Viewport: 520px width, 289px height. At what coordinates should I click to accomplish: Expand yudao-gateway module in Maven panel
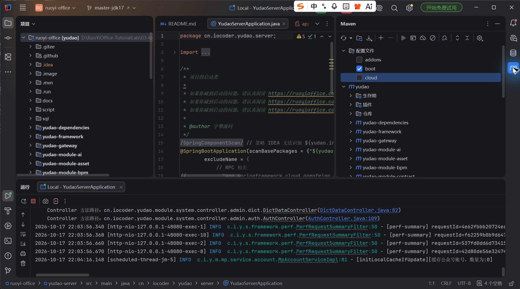(x=351, y=141)
